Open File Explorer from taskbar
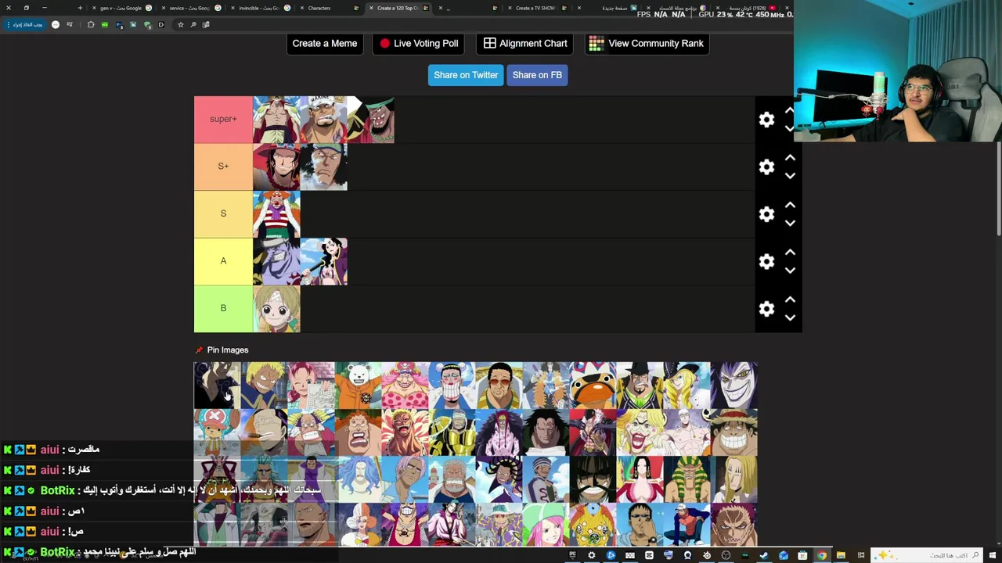The width and height of the screenshot is (1002, 563). (x=841, y=555)
